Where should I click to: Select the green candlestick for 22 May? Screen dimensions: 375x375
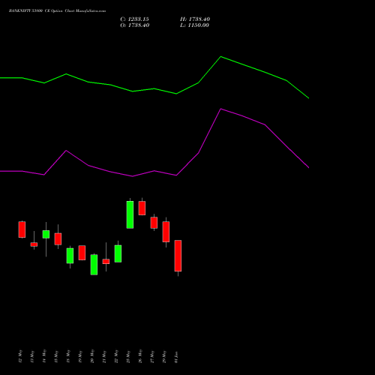tap(118, 253)
